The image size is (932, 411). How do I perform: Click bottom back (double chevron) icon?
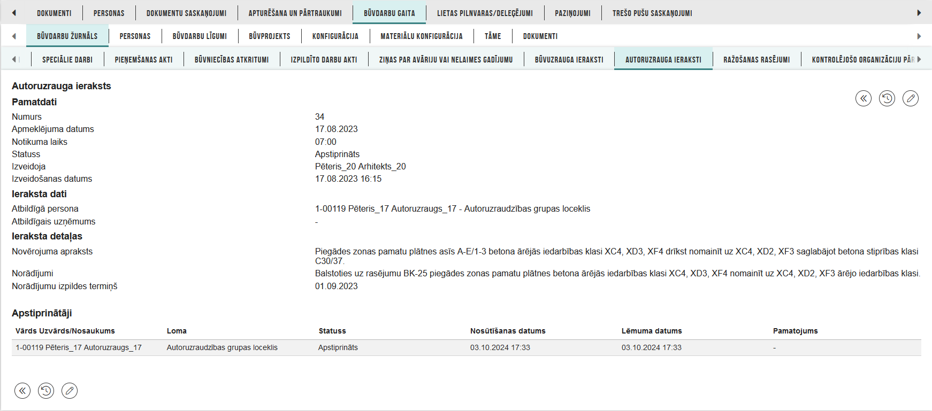(22, 391)
